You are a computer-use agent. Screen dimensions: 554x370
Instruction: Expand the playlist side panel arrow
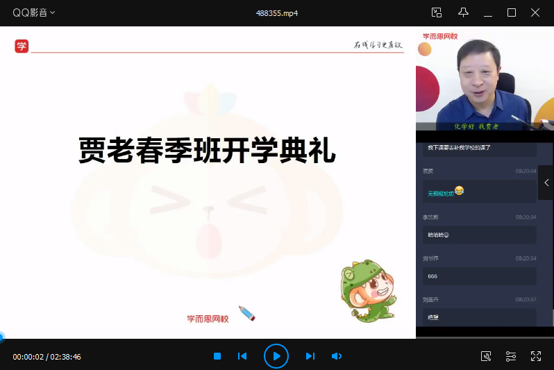click(546, 183)
